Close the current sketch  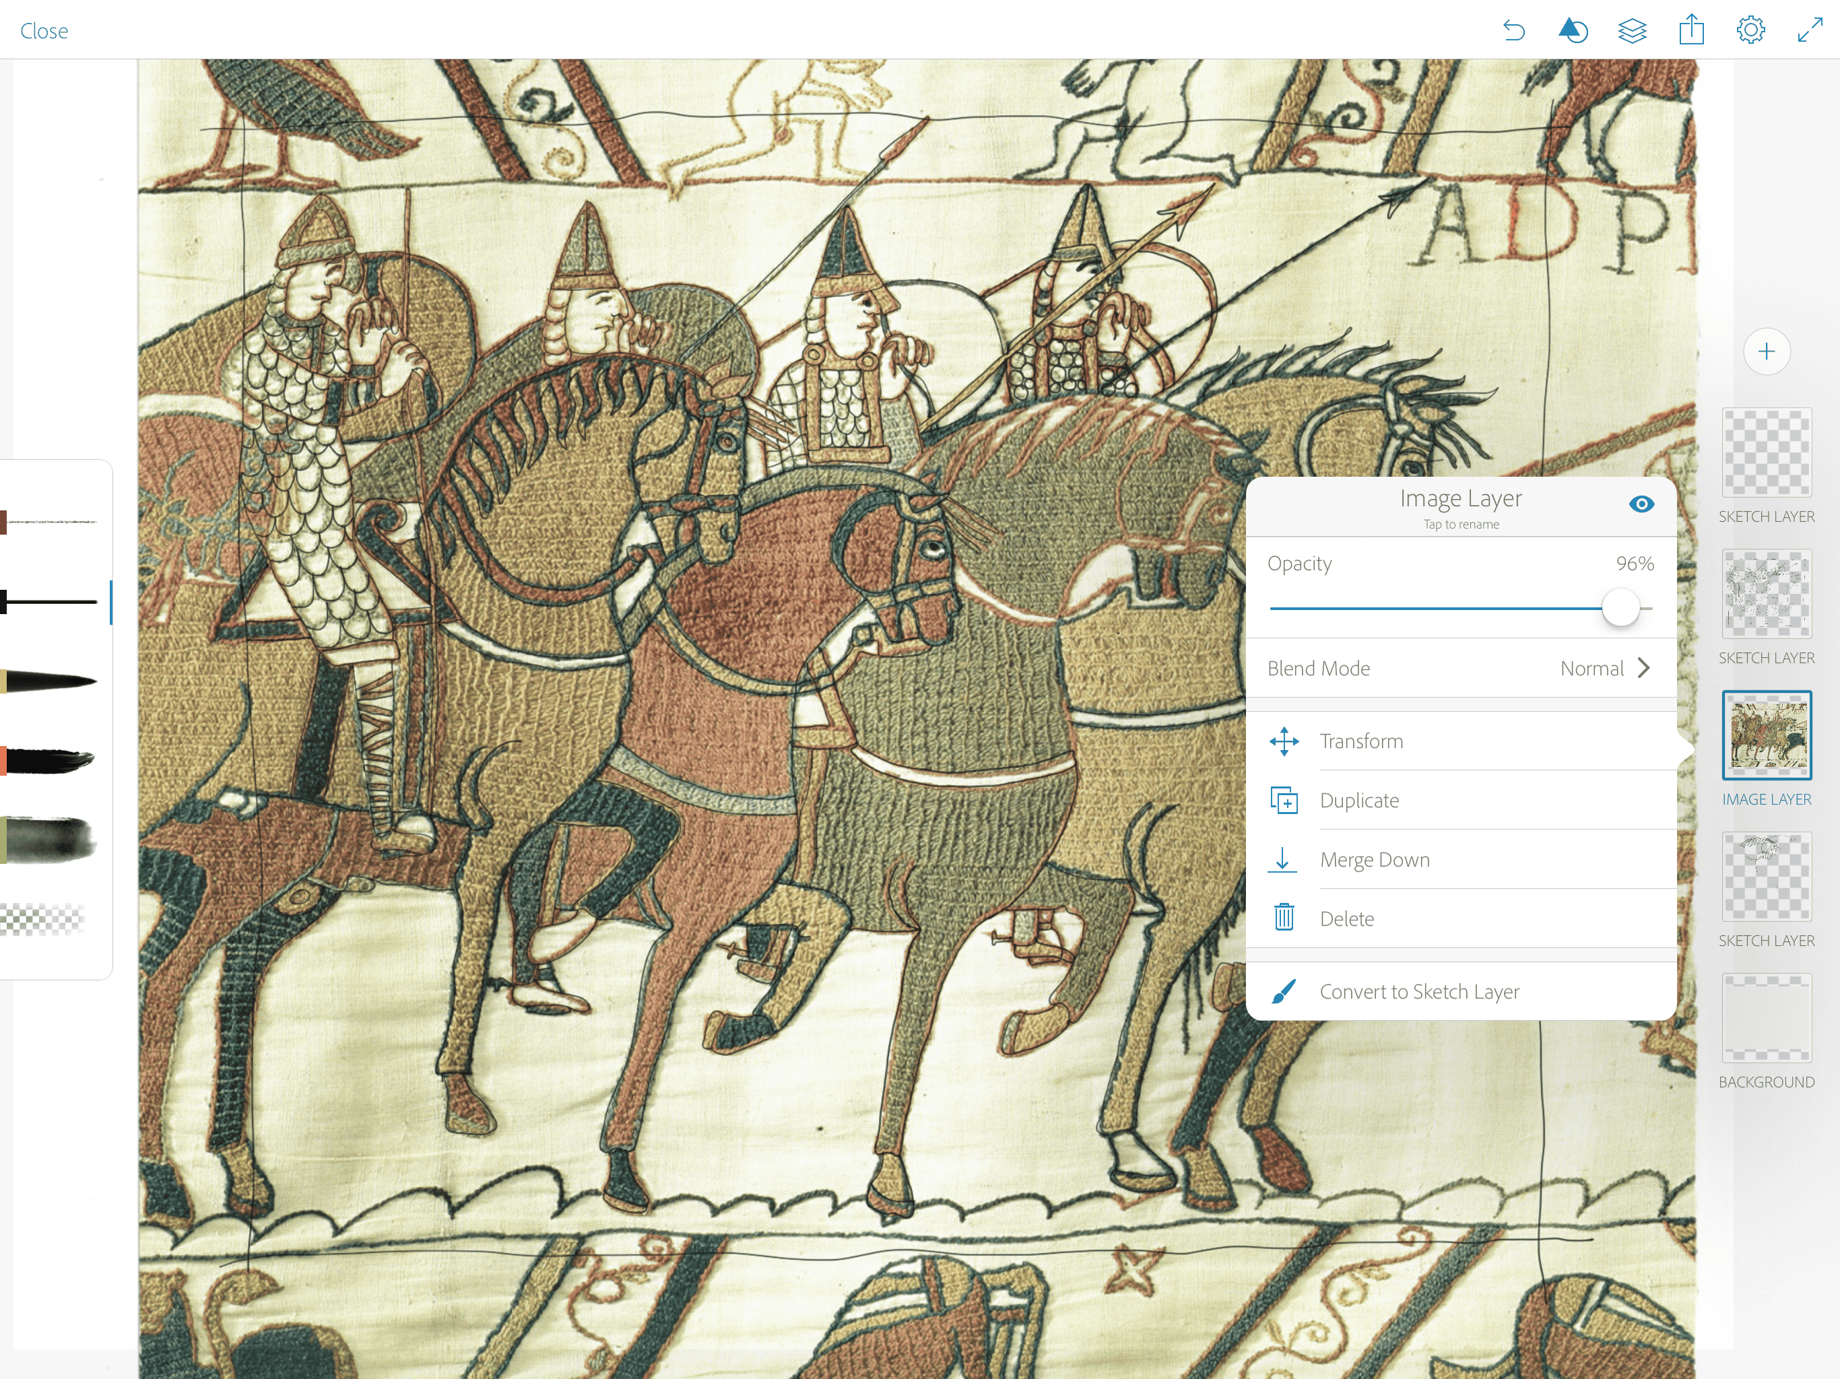(x=44, y=31)
